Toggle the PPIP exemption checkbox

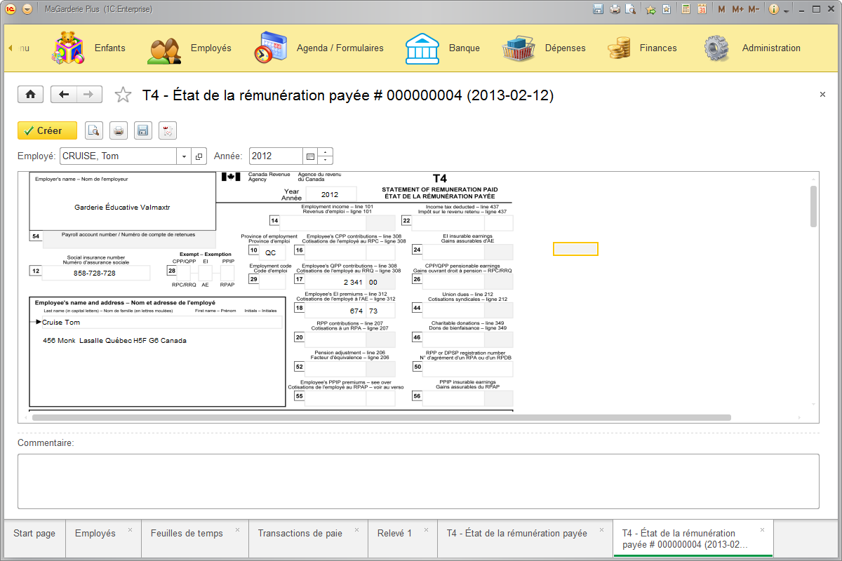[227, 273]
